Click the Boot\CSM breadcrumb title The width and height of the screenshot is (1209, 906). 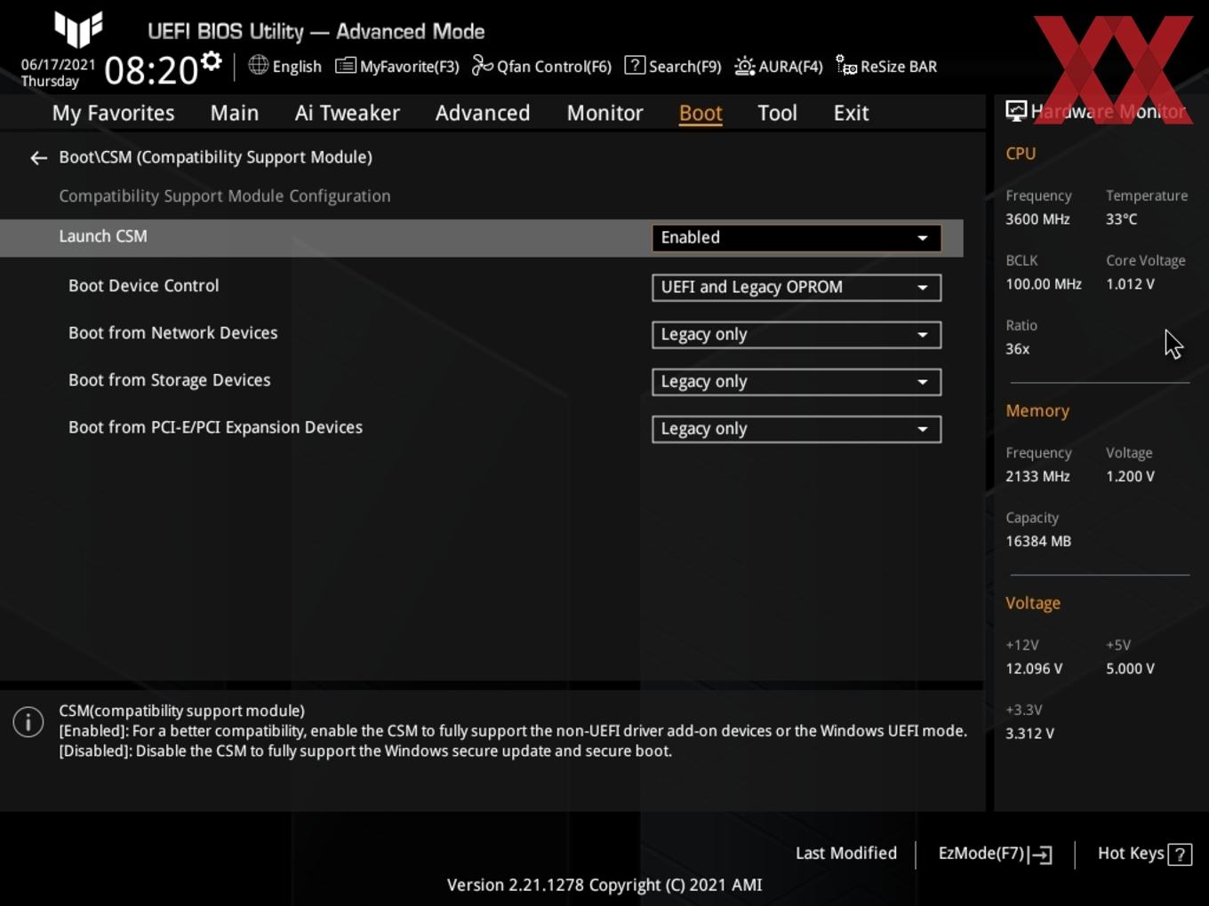point(215,157)
